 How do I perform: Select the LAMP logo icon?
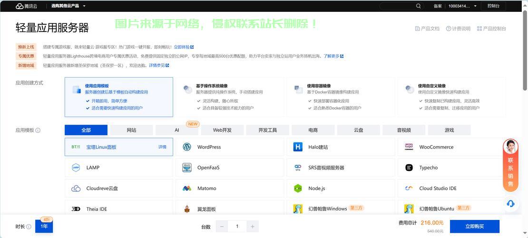[x=76, y=168]
